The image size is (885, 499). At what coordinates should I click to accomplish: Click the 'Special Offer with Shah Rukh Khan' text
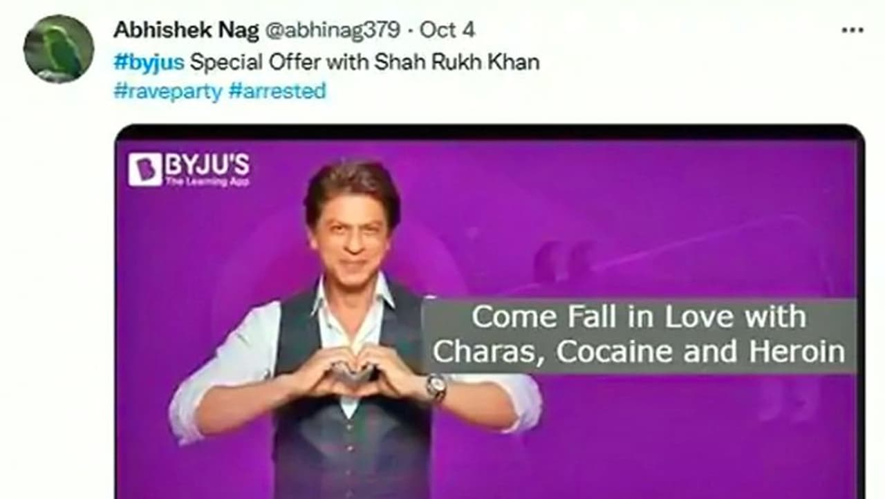pyautogui.click(x=364, y=62)
